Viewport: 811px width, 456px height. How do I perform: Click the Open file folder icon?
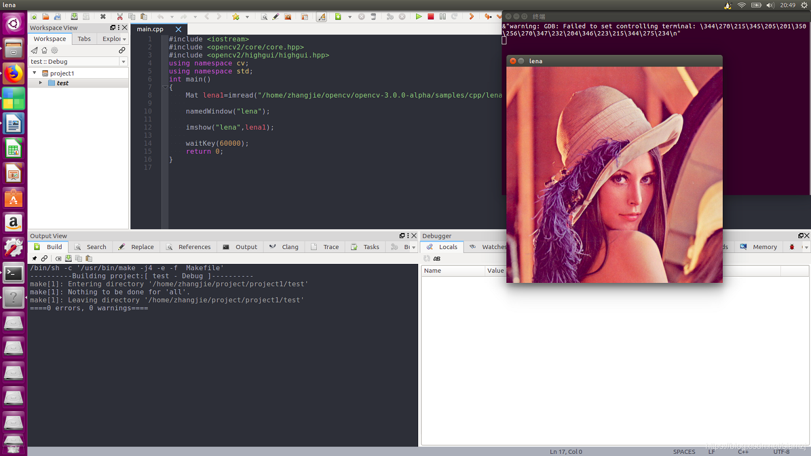(46, 17)
